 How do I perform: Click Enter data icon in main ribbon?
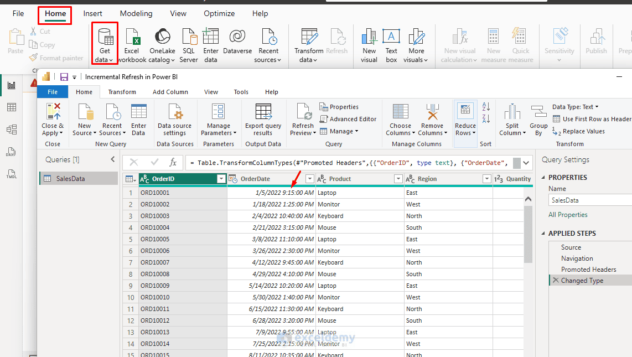pos(210,45)
